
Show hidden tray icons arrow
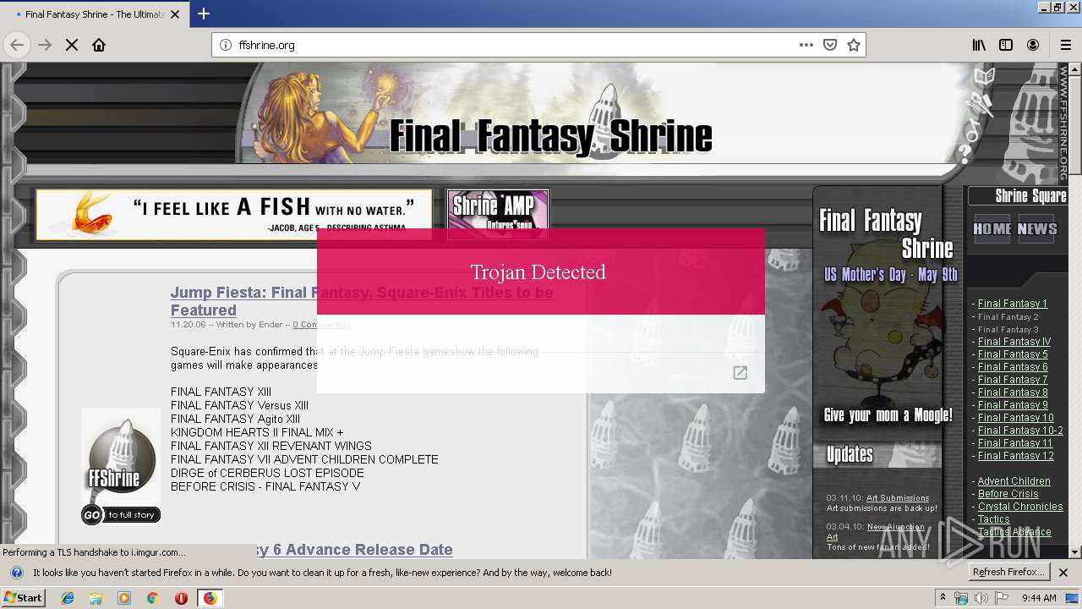point(943,598)
